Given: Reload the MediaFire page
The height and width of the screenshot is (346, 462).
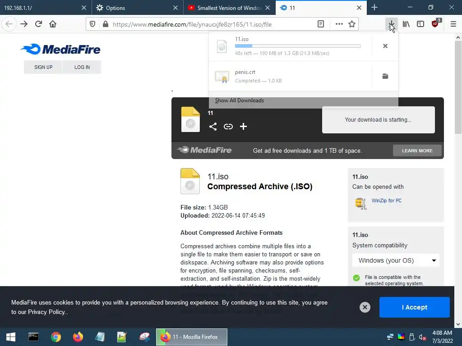Looking at the screenshot, I should point(39,24).
